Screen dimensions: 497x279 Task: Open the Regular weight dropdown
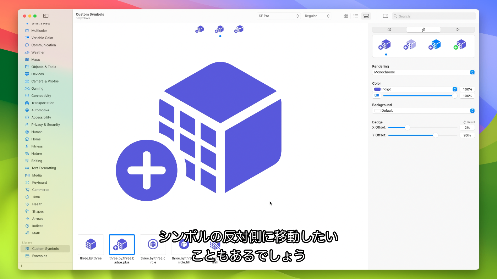click(317, 16)
